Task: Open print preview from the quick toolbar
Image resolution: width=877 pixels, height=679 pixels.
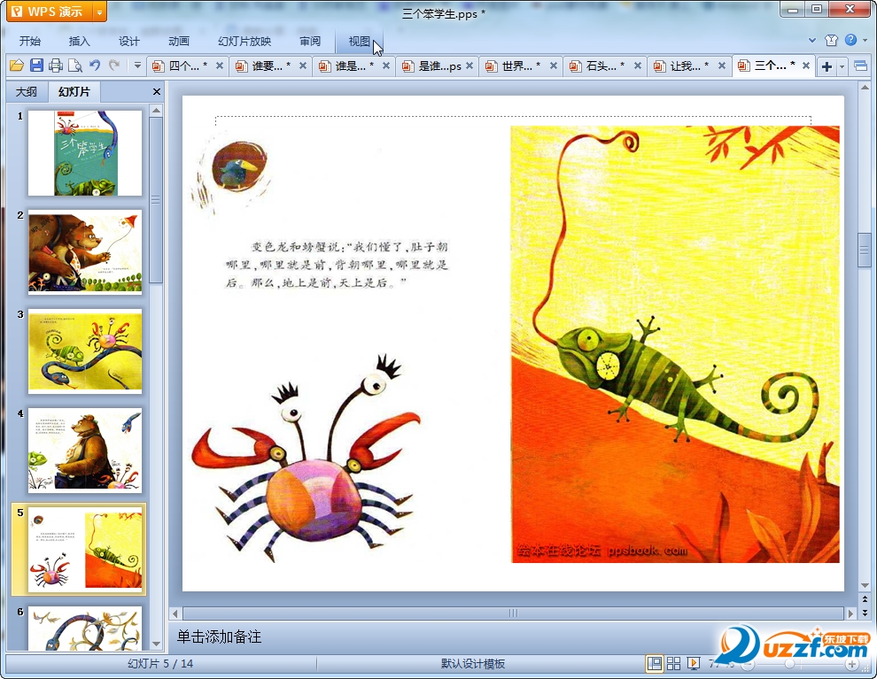Action: pyautogui.click(x=75, y=66)
